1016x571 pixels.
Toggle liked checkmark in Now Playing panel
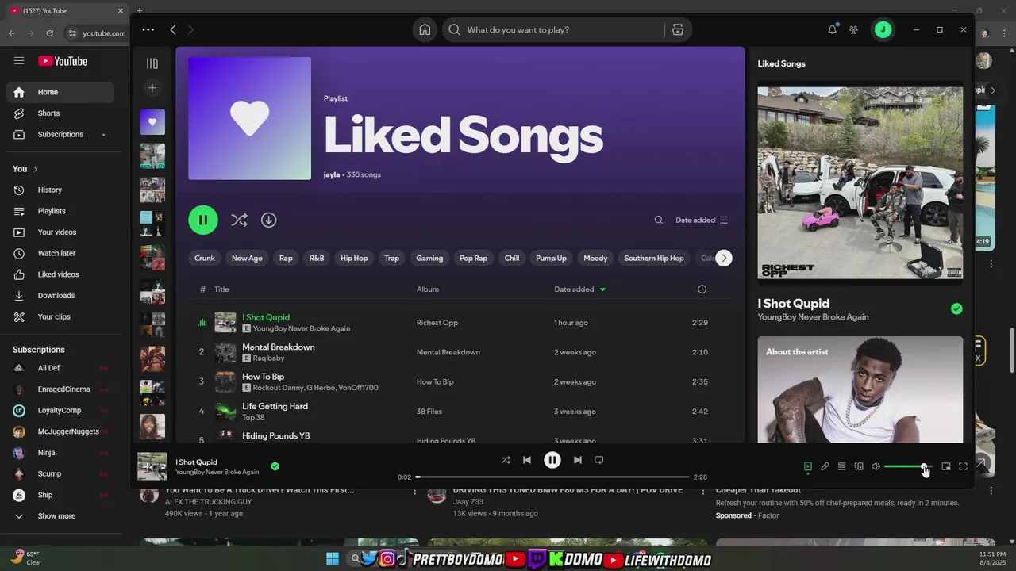[956, 308]
